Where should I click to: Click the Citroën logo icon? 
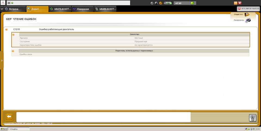[x=3, y=3]
